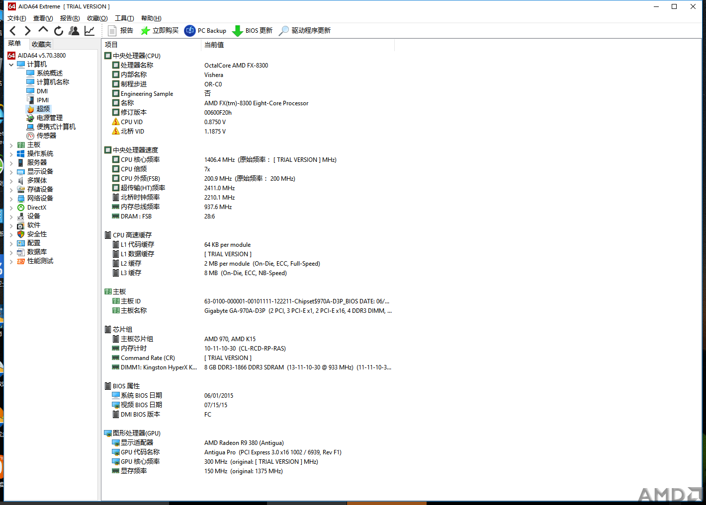The image size is (706, 505).
Task: Select the CPU 外频(FSB) row
Action: (249, 178)
